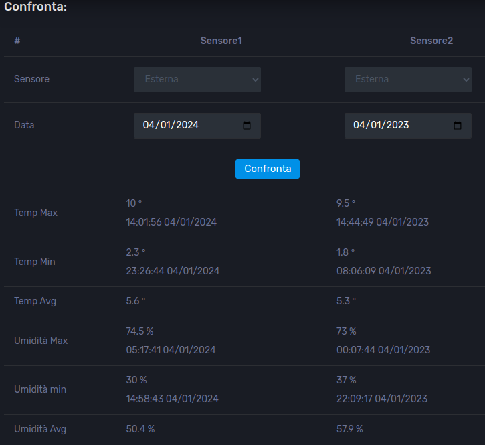Click the 37 % minimum humidity value
Image resolution: width=485 pixels, height=445 pixels.
click(347, 380)
